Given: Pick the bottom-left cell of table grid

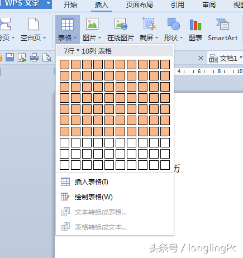Looking at the screenshot, I should 64,165.
